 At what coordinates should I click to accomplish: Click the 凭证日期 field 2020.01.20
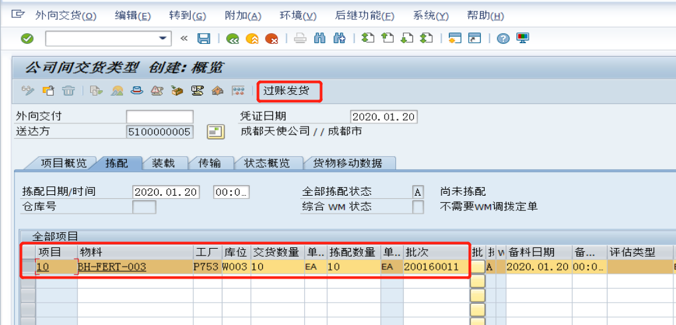click(384, 117)
